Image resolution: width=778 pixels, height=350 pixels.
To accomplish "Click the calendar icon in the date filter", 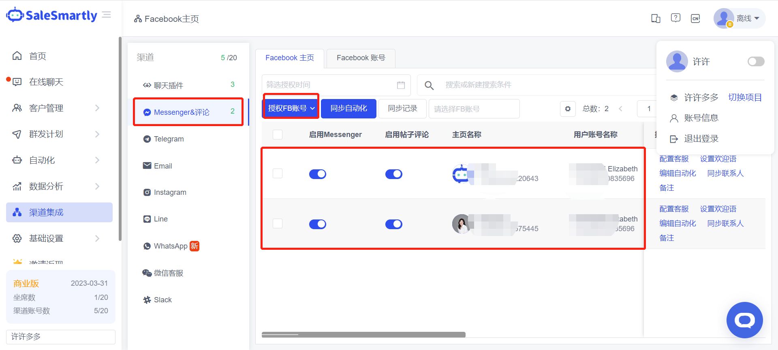I will pyautogui.click(x=401, y=85).
